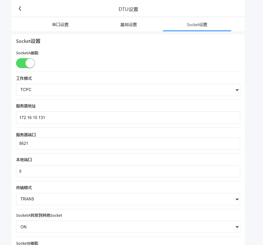Click the SocketA使能 label text
Screen dimensions: 263x245
pos(27,53)
